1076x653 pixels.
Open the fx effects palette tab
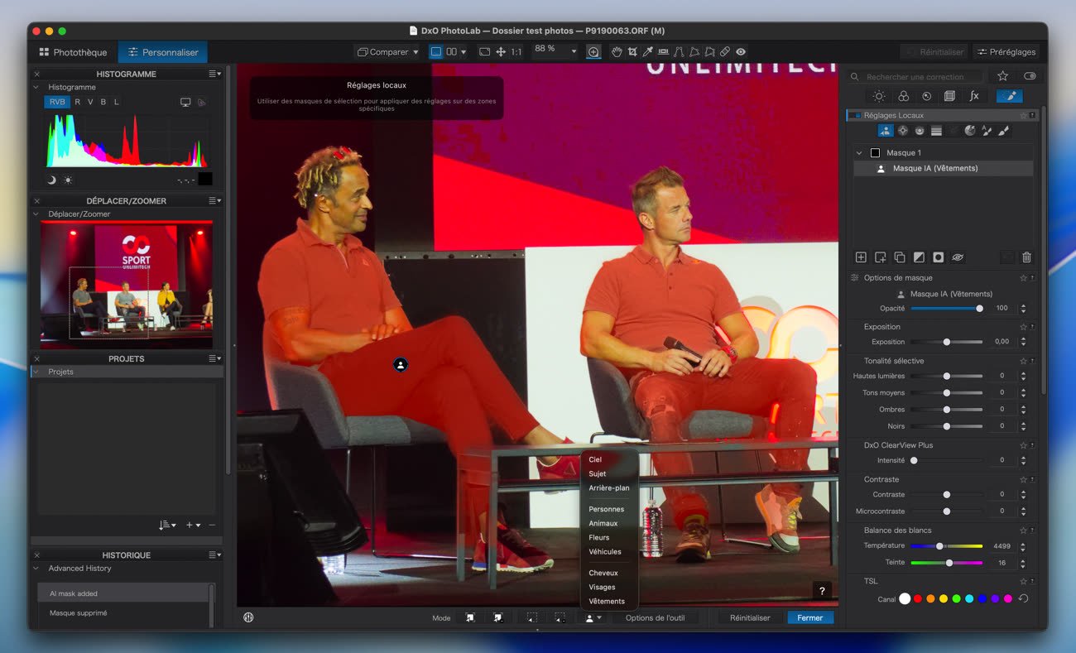coord(974,96)
